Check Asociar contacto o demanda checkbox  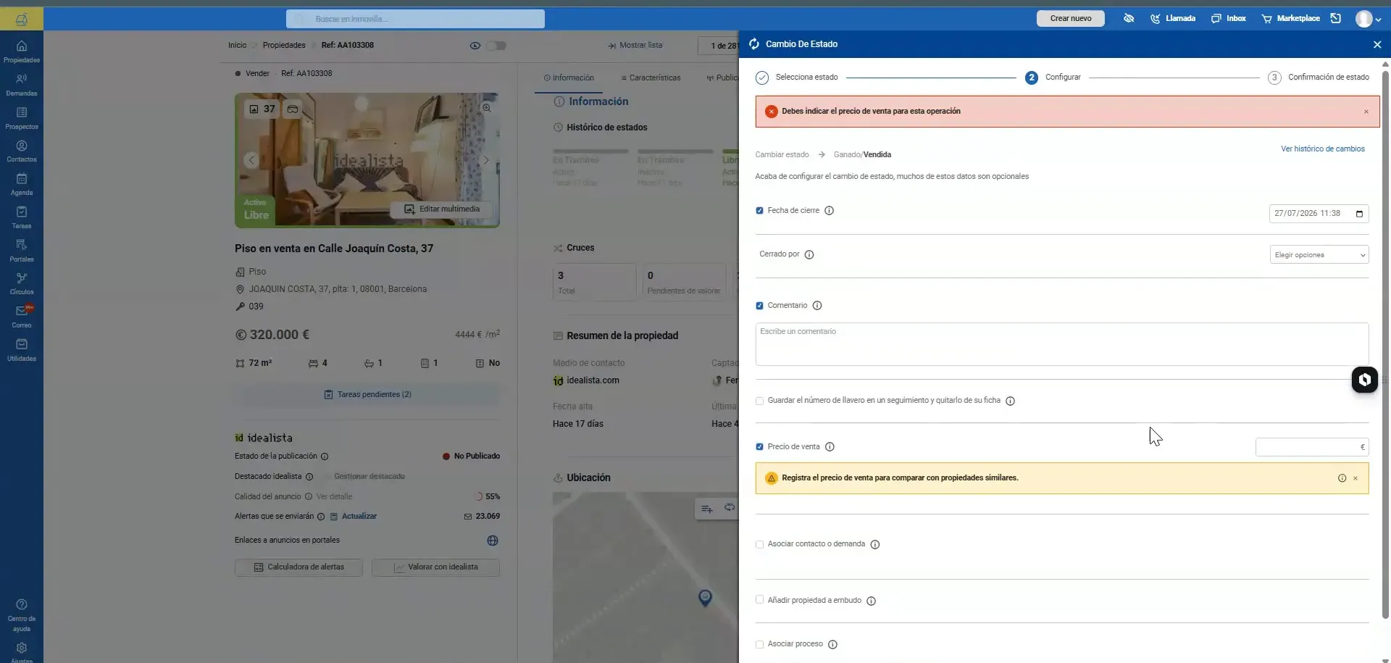pyautogui.click(x=759, y=544)
